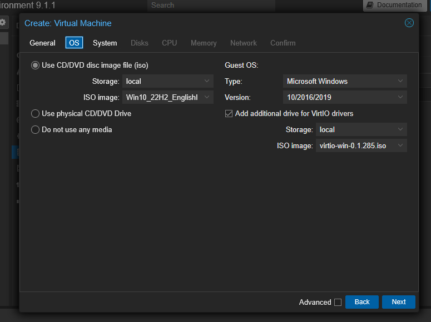Click the Create: Virtual Machine title text
431x322 pixels.
coord(68,23)
